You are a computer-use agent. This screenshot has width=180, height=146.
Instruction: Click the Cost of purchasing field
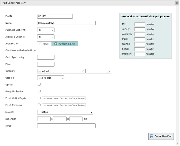click(46, 57)
